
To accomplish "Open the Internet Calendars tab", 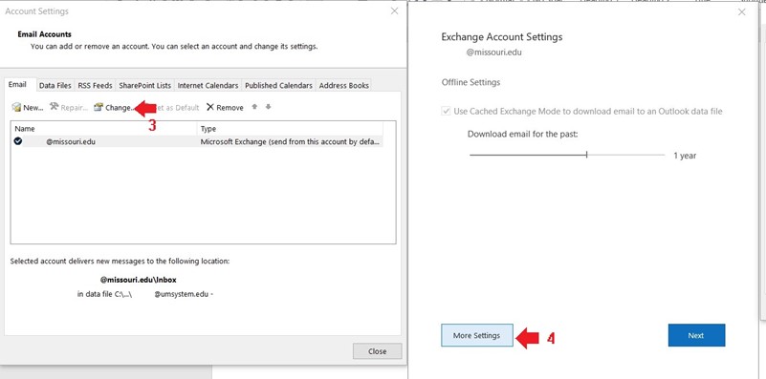I will [208, 85].
